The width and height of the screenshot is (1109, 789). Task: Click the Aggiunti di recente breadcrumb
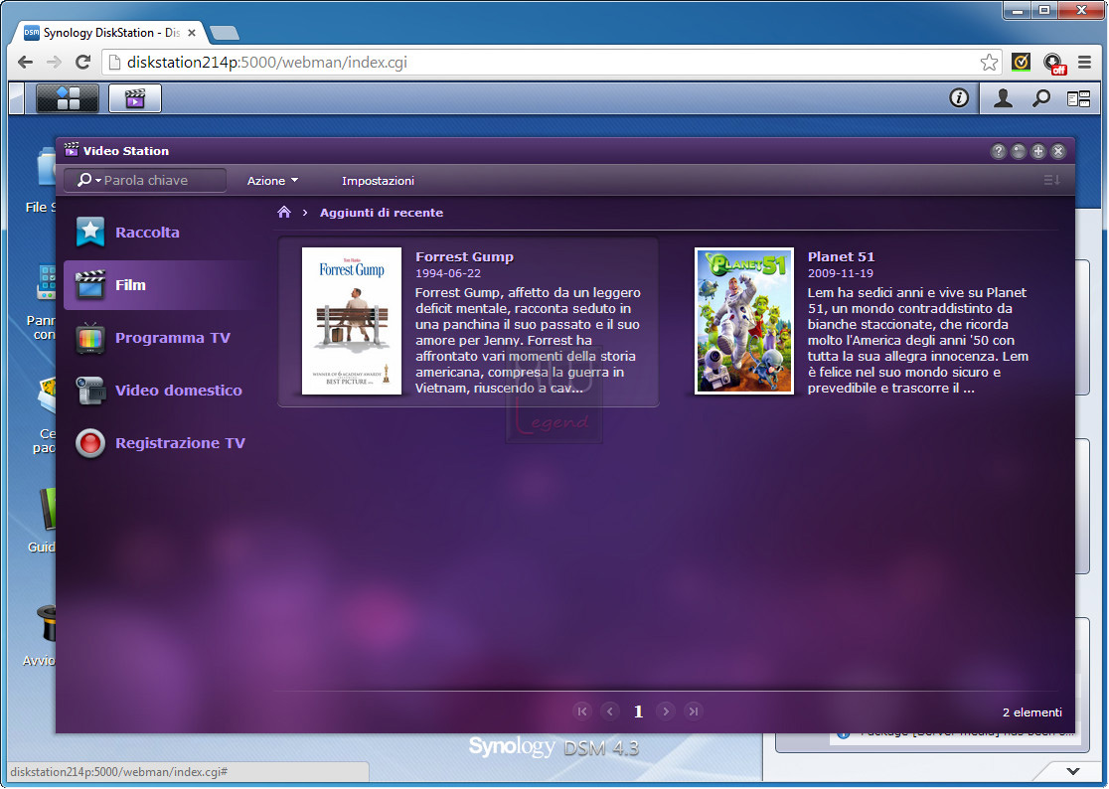coord(382,213)
